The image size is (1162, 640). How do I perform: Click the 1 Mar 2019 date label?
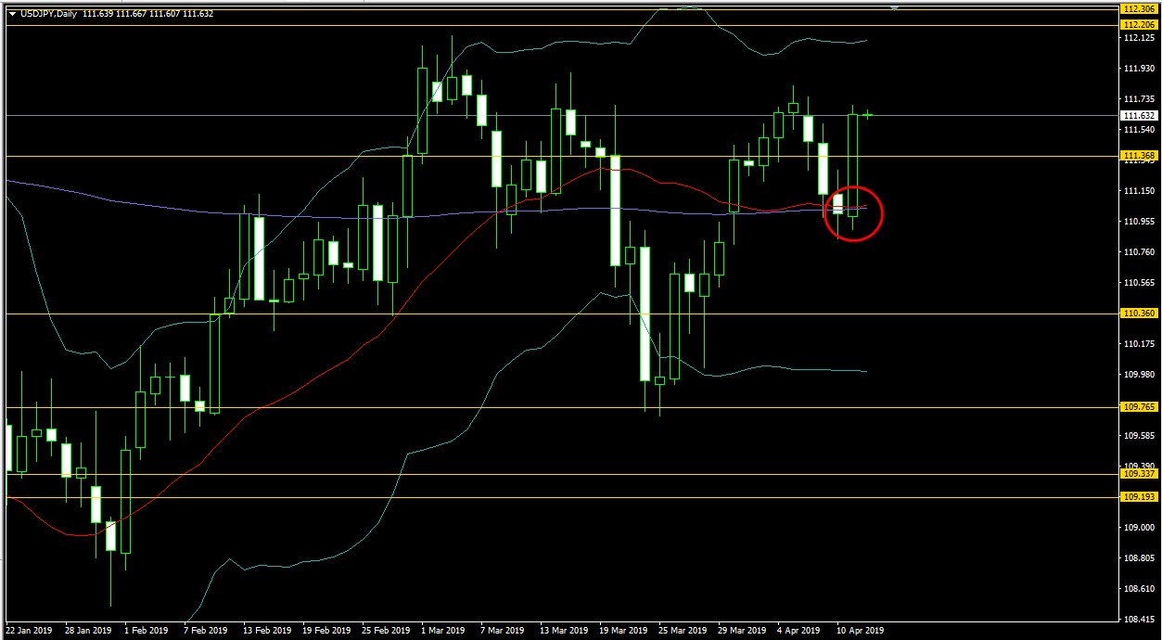[x=443, y=631]
